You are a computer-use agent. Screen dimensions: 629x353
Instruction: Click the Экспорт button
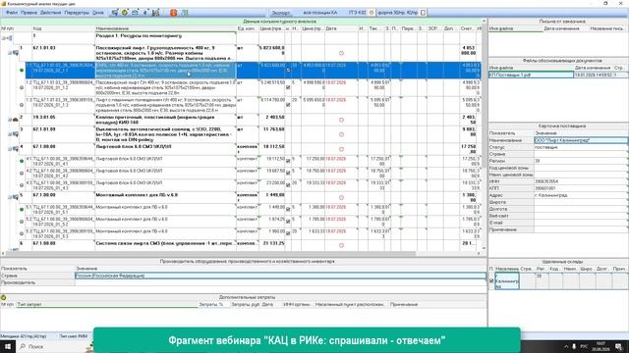[x=280, y=13]
